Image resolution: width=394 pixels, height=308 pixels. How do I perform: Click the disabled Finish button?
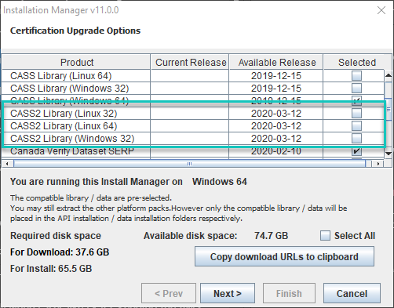point(289,293)
